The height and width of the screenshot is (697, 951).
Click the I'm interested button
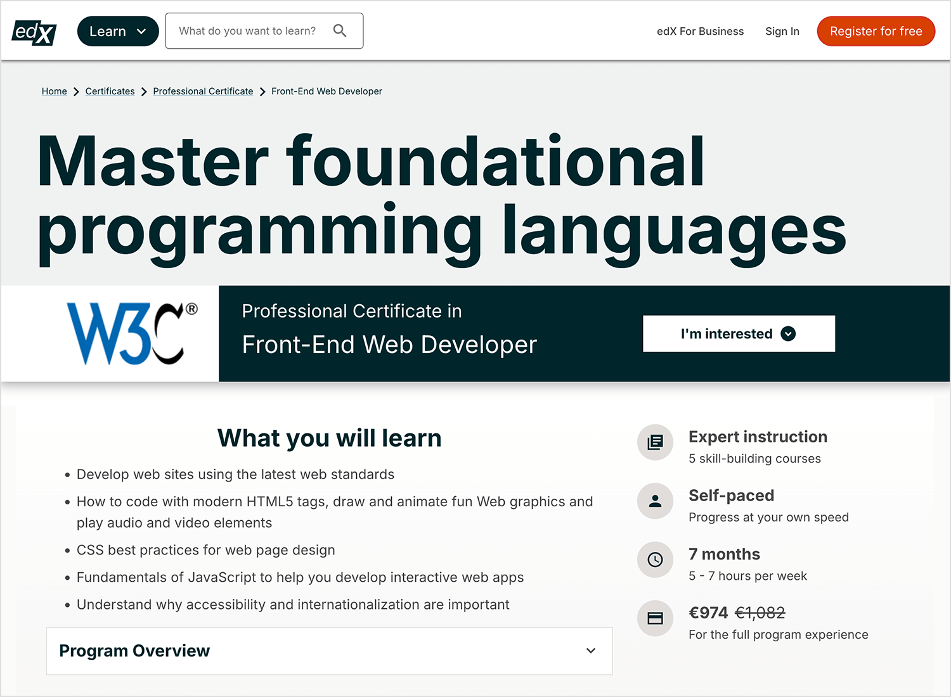click(739, 333)
